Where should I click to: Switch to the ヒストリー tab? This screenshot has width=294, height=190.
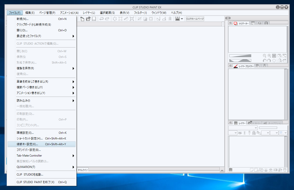(254, 123)
